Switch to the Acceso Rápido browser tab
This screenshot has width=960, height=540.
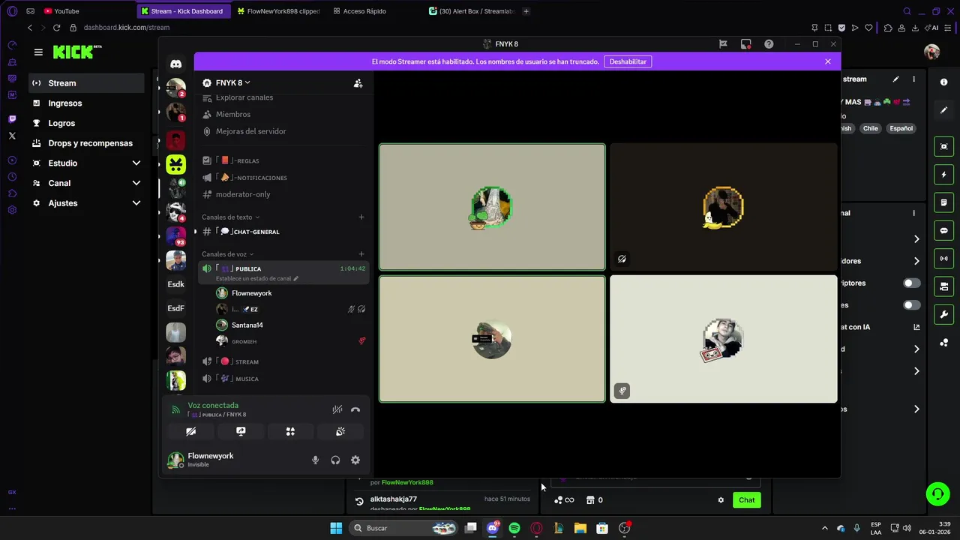pos(365,11)
